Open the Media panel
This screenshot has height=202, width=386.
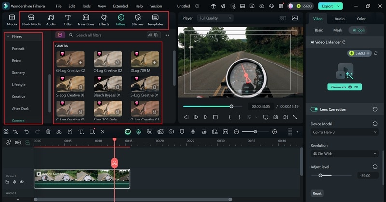(12, 20)
